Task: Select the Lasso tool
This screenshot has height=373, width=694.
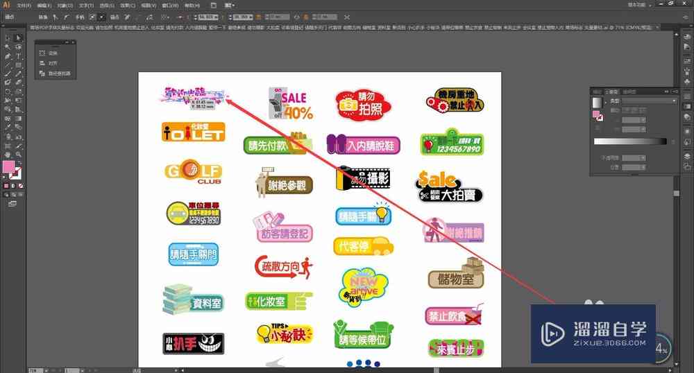Action: 18,47
